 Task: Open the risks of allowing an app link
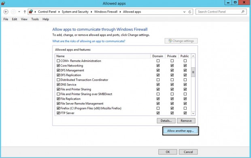click(x=89, y=41)
